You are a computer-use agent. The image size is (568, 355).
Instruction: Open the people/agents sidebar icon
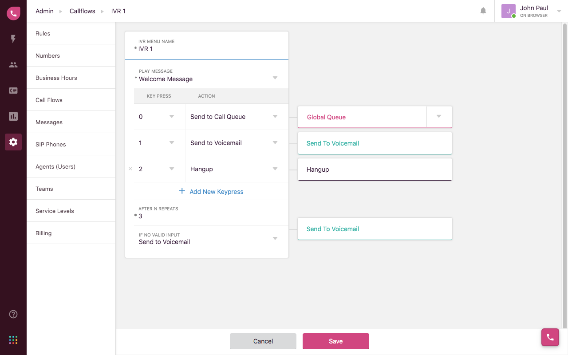click(13, 65)
